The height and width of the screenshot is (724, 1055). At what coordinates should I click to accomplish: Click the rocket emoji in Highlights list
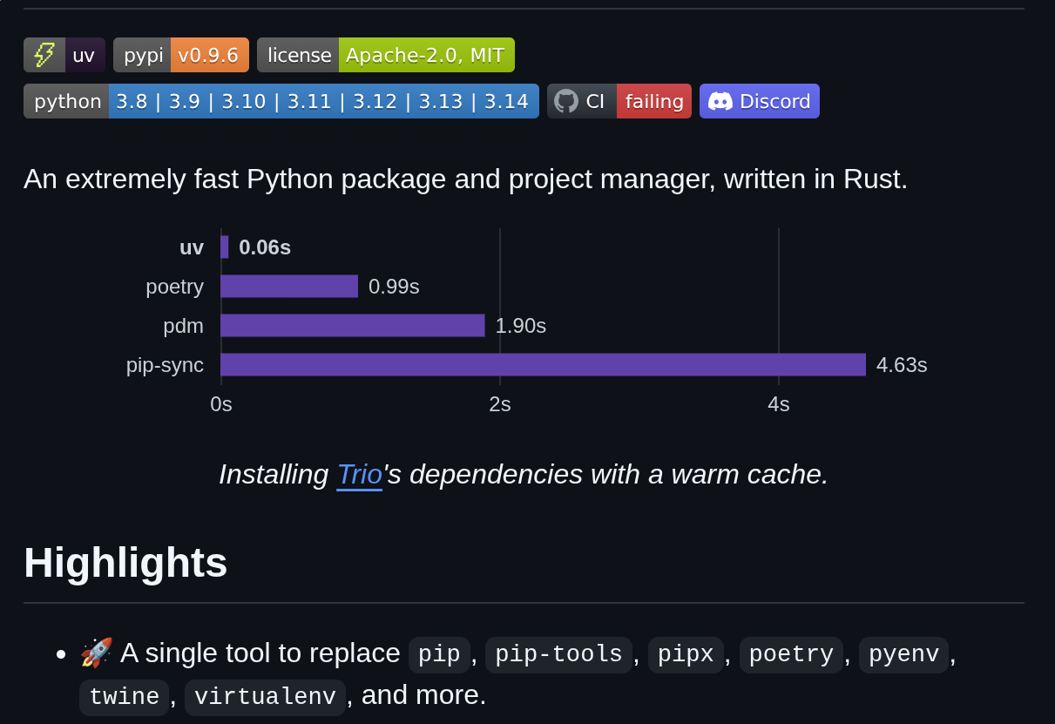pyautogui.click(x=96, y=653)
